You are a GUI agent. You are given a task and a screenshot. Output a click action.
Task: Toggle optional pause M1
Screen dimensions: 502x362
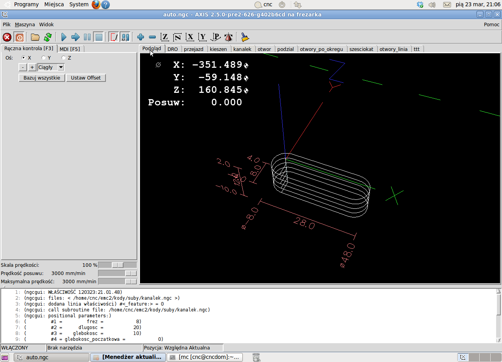[125, 37]
